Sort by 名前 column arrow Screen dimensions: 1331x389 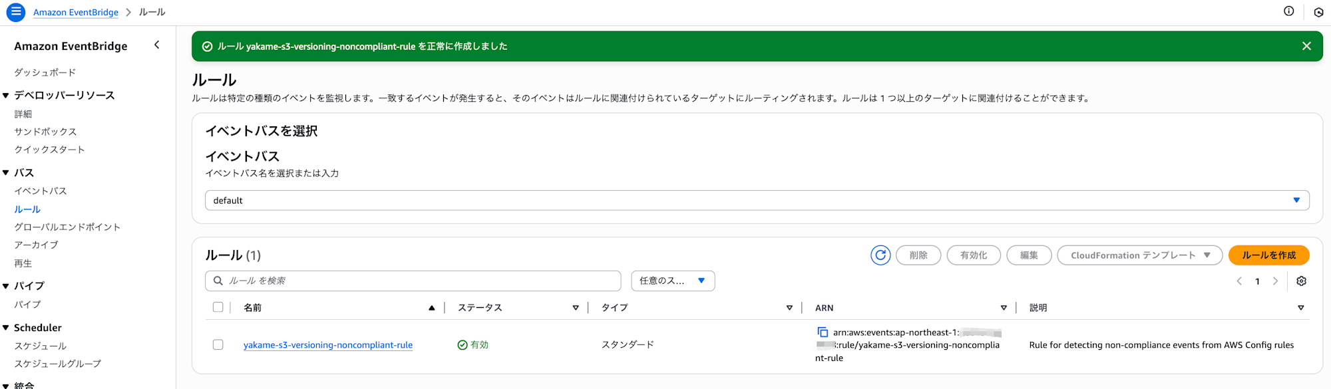point(431,308)
